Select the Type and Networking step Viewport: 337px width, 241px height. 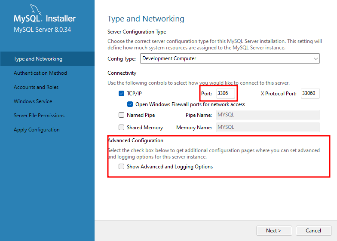coord(47,58)
